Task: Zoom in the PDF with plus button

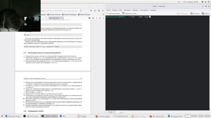Action: [x=46, y=18]
